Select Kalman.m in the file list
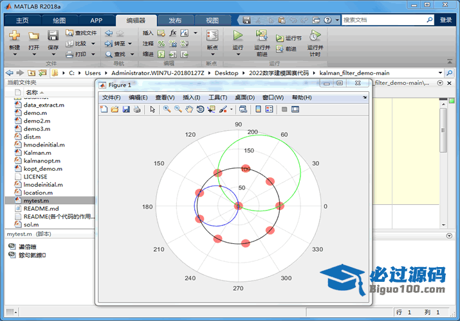460x321 pixels. (x=50, y=153)
